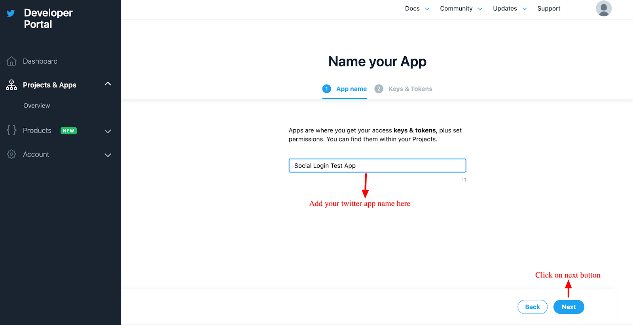Click the step 2 circle badge
Screen dimensions: 633x325
pos(379,89)
